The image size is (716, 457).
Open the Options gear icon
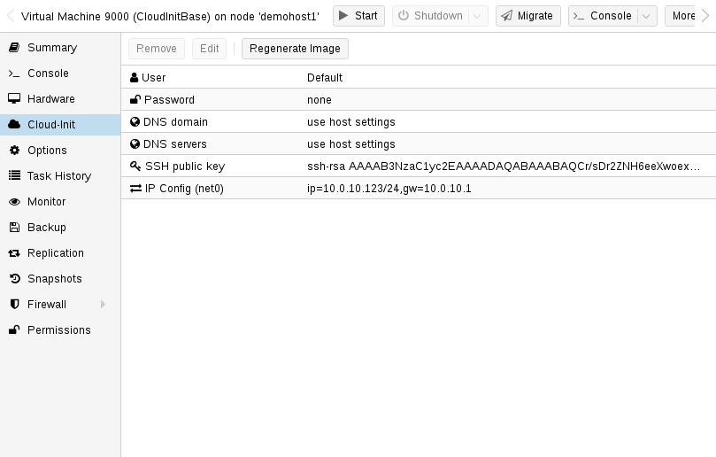(x=15, y=150)
